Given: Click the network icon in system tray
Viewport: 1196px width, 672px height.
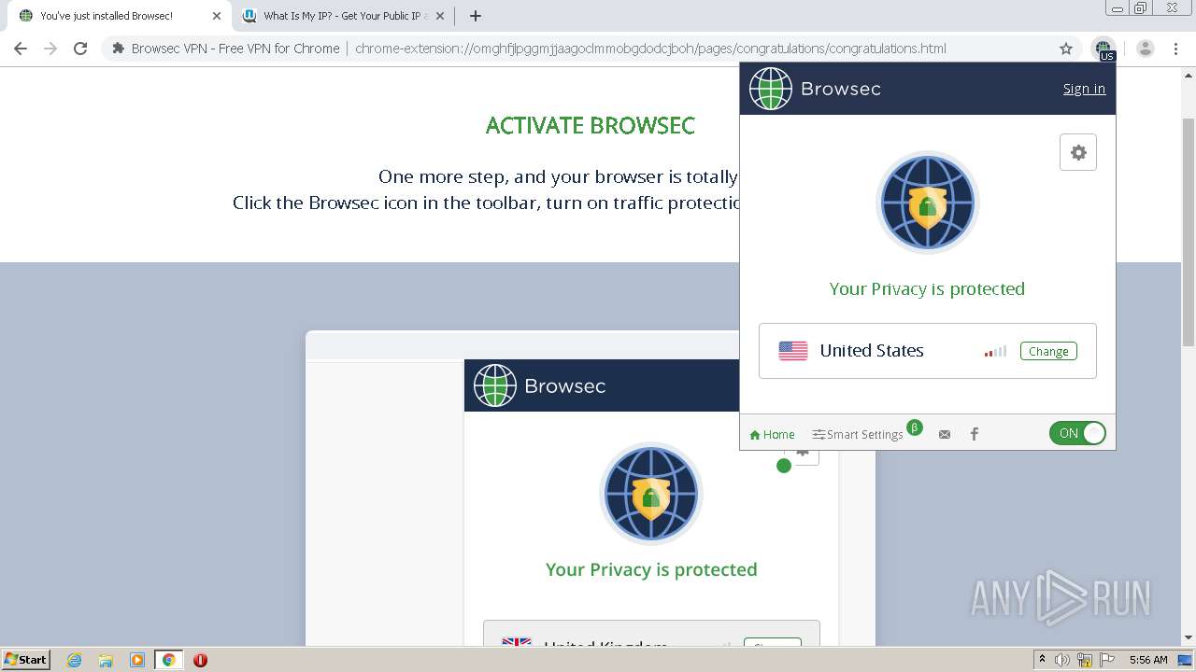Looking at the screenshot, I should tap(1085, 660).
